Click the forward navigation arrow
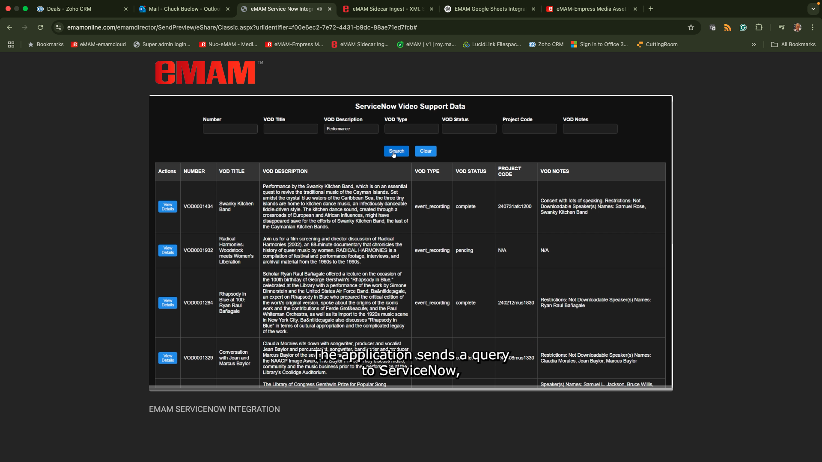Image resolution: width=822 pixels, height=462 pixels. 25,27
